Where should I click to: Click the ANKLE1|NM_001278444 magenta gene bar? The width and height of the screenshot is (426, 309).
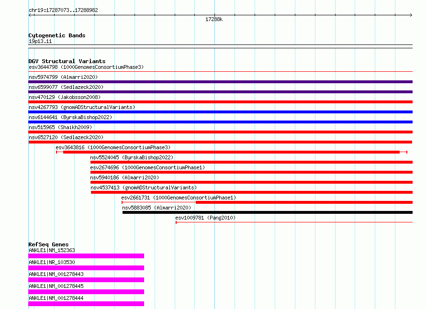pyautogui.click(x=86, y=304)
